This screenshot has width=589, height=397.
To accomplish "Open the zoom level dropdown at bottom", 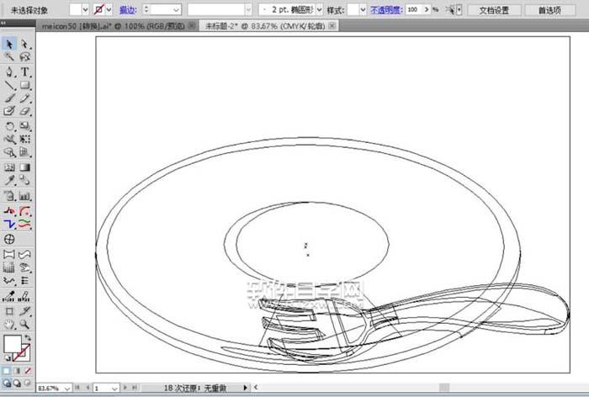I will tap(66, 388).
